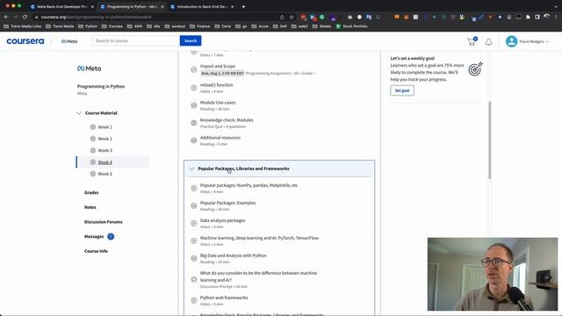Image resolution: width=562 pixels, height=316 pixels.
Task: Click the video icon beside Popular packages: NumPy
Action: [x=193, y=188]
